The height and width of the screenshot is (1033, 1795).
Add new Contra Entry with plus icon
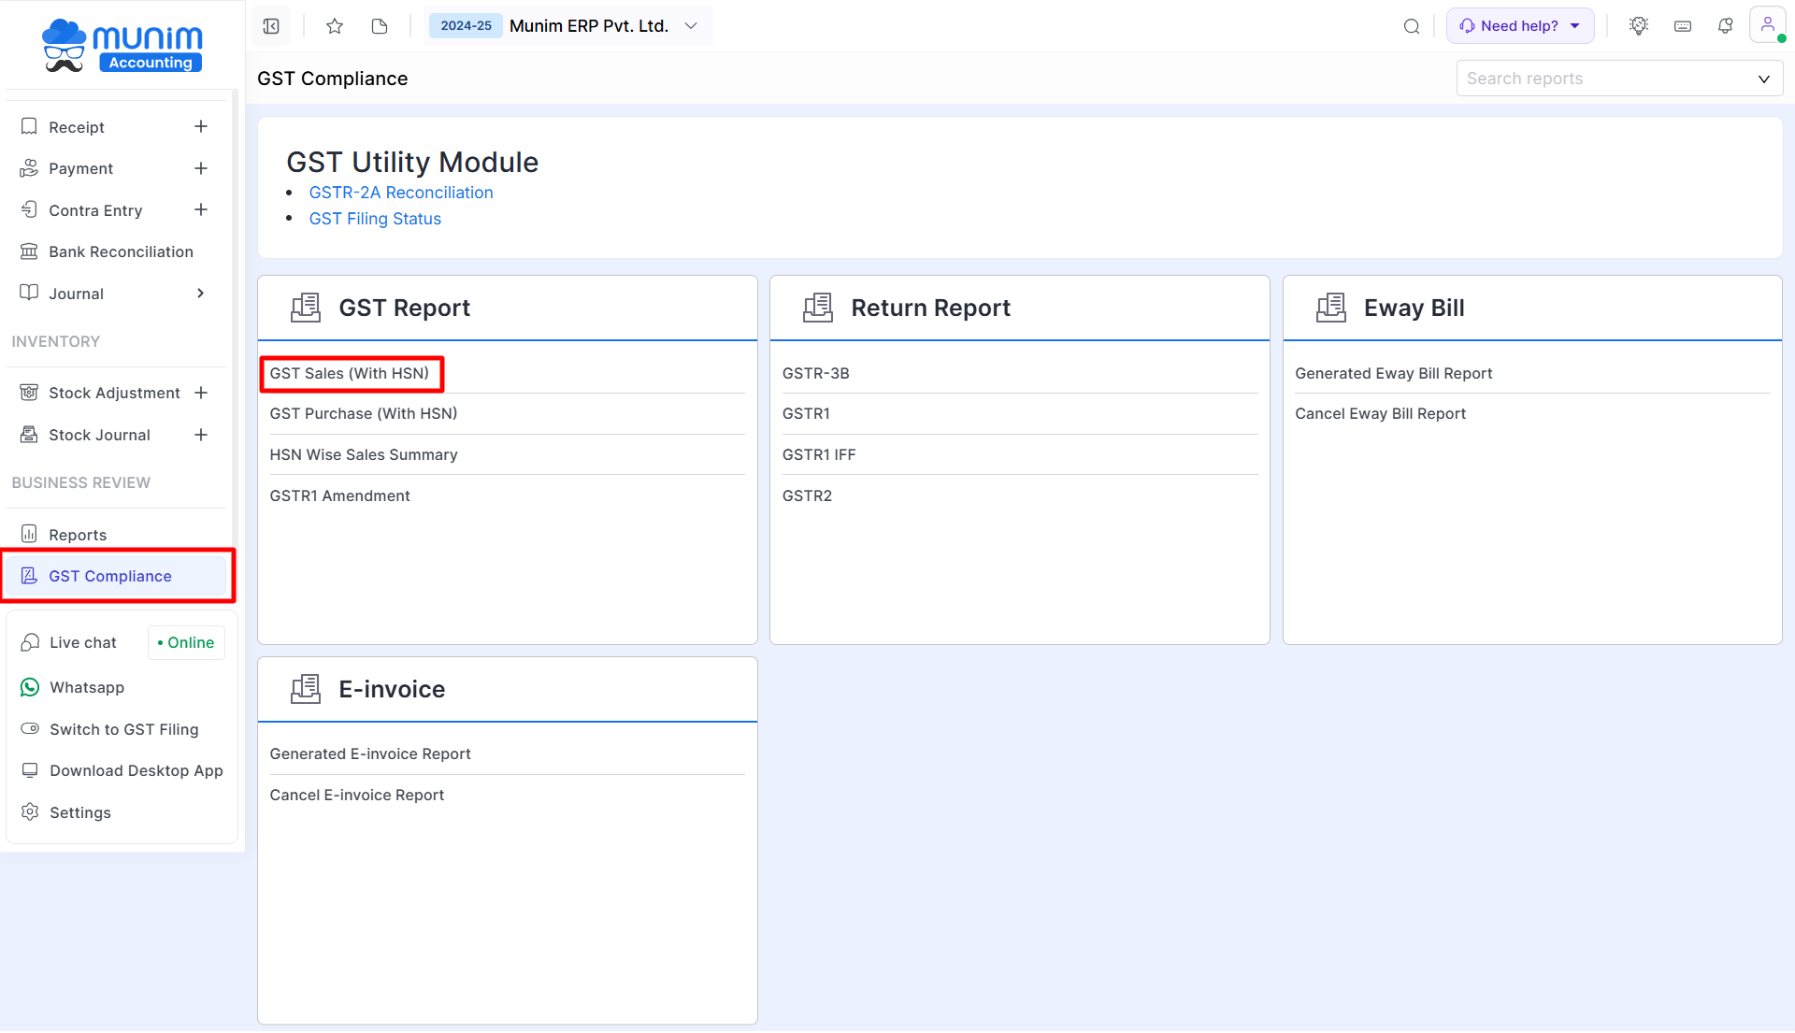[201, 209]
